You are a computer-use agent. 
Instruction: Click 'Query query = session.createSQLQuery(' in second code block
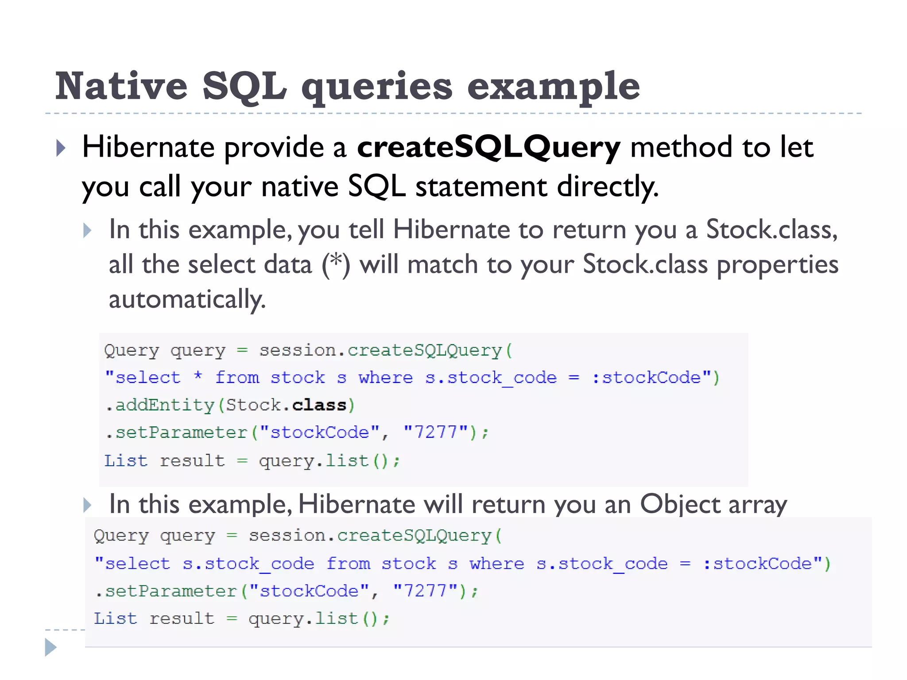[x=298, y=536]
